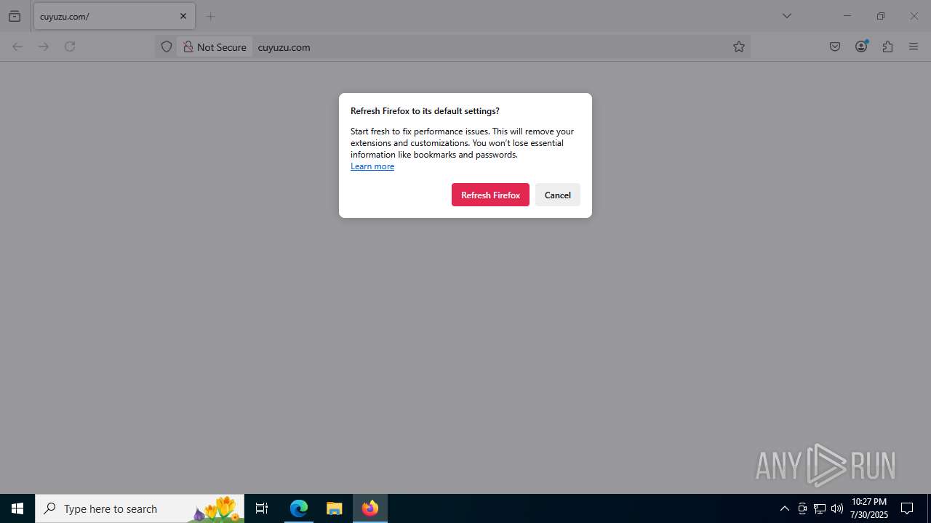Open the Save to Pocket icon
The width and height of the screenshot is (931, 523).
(x=835, y=46)
